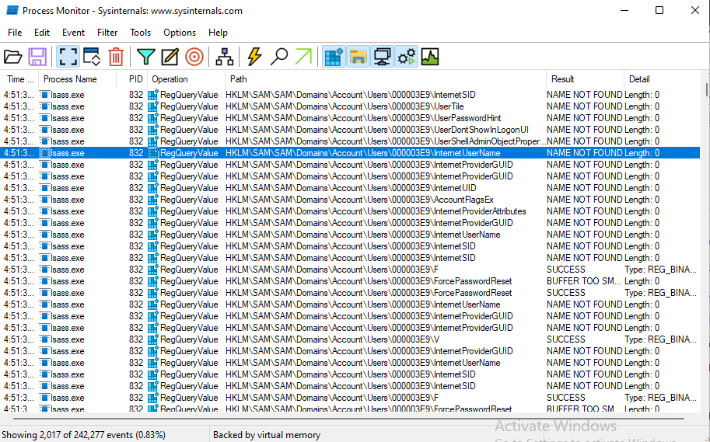Click the Time column header
This screenshot has height=442, width=710.
[19, 79]
